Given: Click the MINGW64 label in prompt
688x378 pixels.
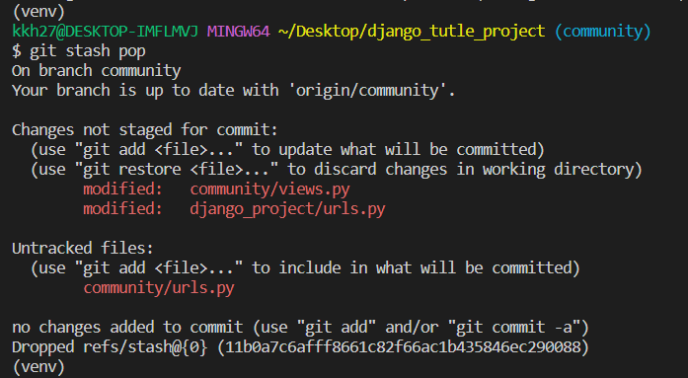Looking at the screenshot, I should (238, 32).
